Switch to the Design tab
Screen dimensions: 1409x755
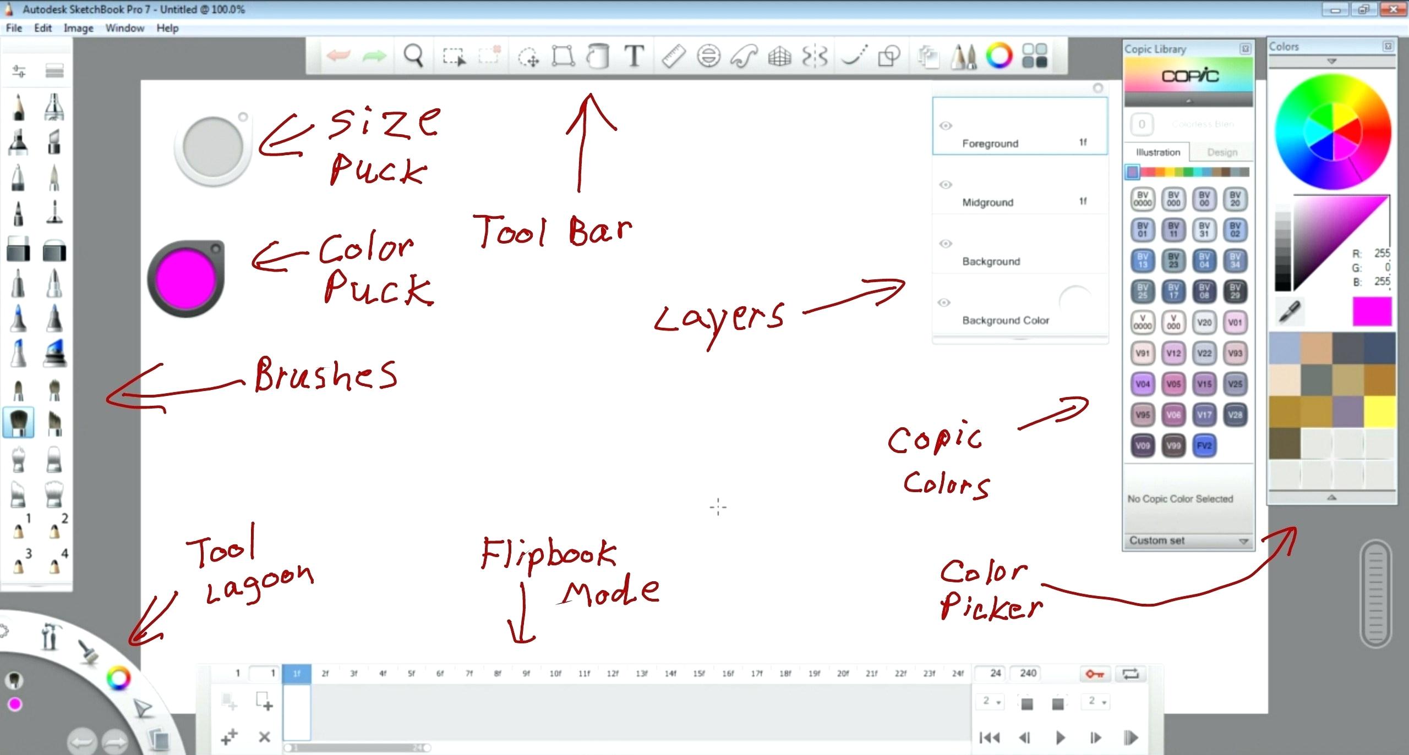pyautogui.click(x=1222, y=152)
